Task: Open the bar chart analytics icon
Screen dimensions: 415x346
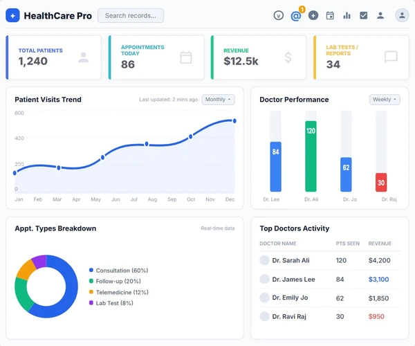Action: (347, 16)
